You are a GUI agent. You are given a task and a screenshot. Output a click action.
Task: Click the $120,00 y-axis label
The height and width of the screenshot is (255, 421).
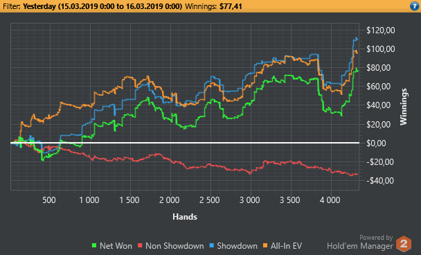381,30
